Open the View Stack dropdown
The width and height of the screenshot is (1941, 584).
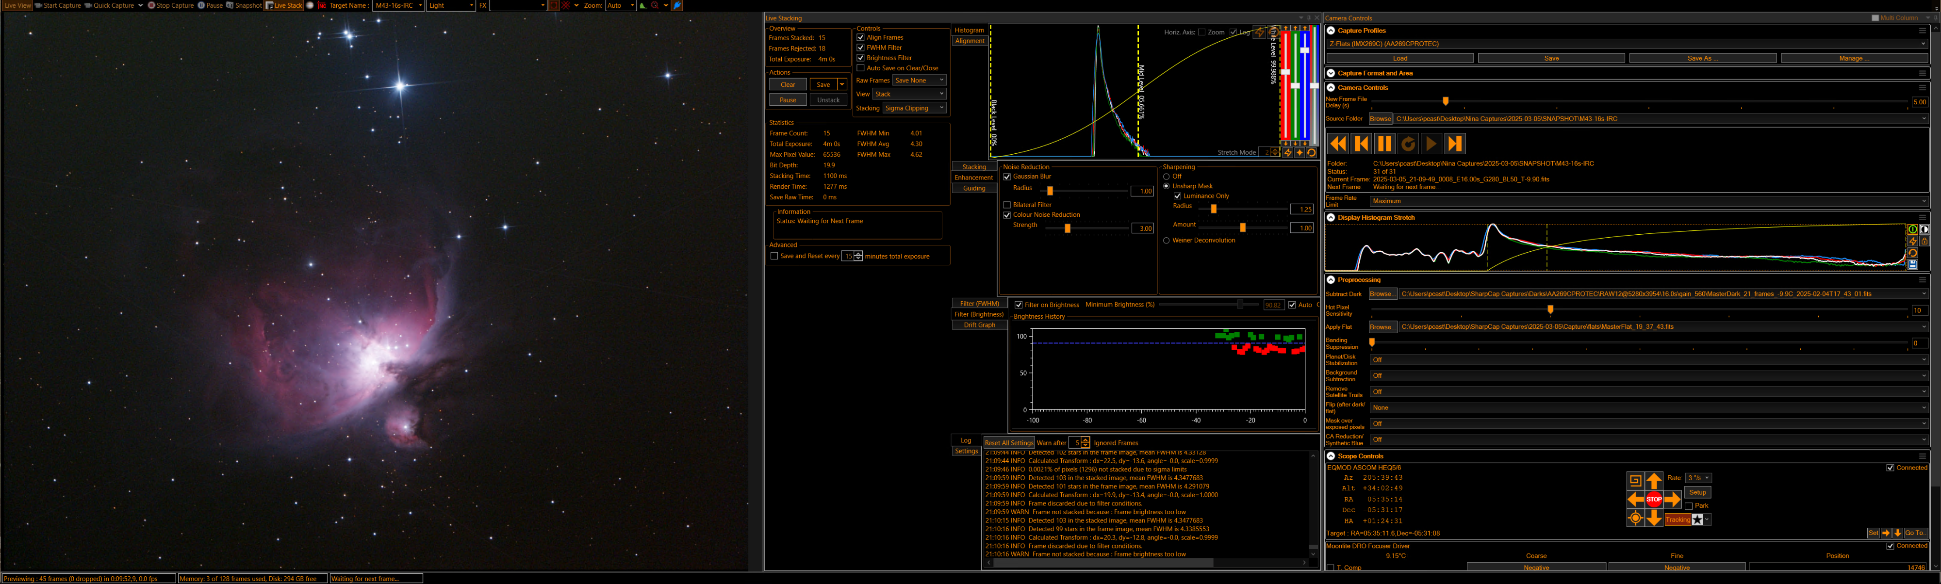(909, 94)
